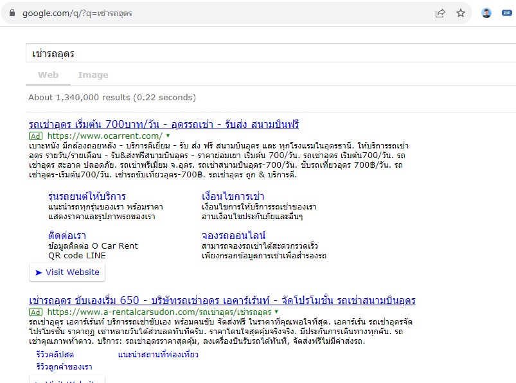Click the ข้อมูลติดต่อ O Car Rent text

point(93,245)
